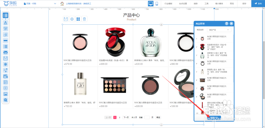265x128 pixels.
Task: Select current page 1 in pagination
Action: pos(115,117)
